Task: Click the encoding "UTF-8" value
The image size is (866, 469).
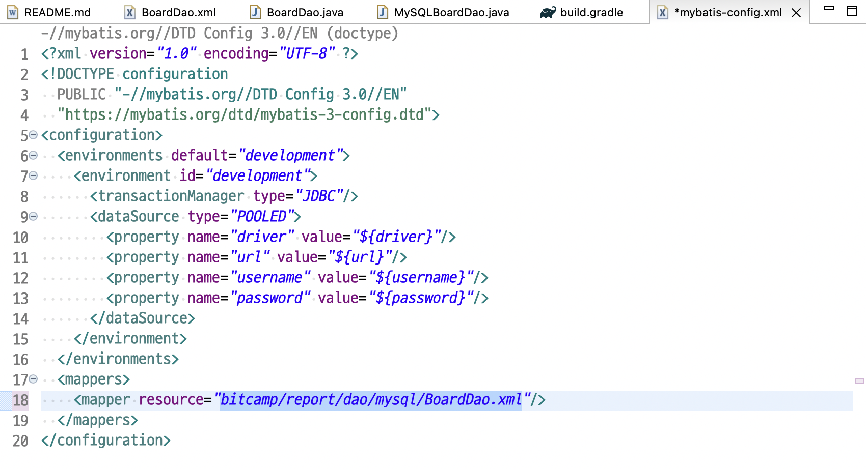Action: [x=307, y=53]
